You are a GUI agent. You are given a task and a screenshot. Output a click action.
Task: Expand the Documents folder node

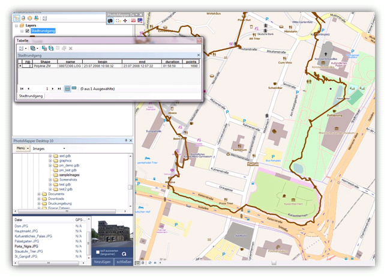pos(39,194)
